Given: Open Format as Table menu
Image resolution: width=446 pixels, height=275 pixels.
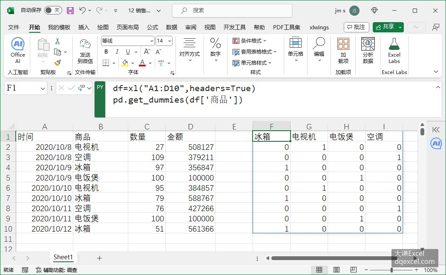Looking at the screenshot, I should 255,52.
